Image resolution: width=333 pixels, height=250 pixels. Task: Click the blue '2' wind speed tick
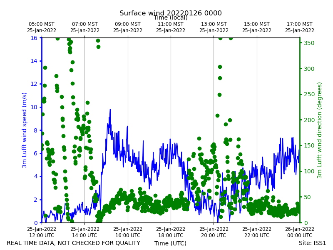pos(35,200)
